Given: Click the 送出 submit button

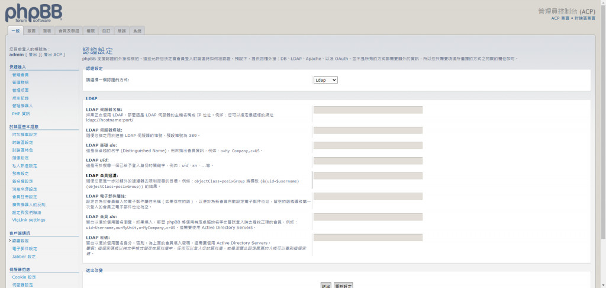Looking at the screenshot, I should [x=326, y=286].
